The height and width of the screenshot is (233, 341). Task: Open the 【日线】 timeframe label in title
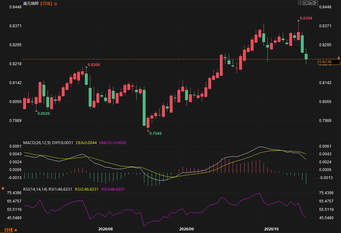point(46,4)
